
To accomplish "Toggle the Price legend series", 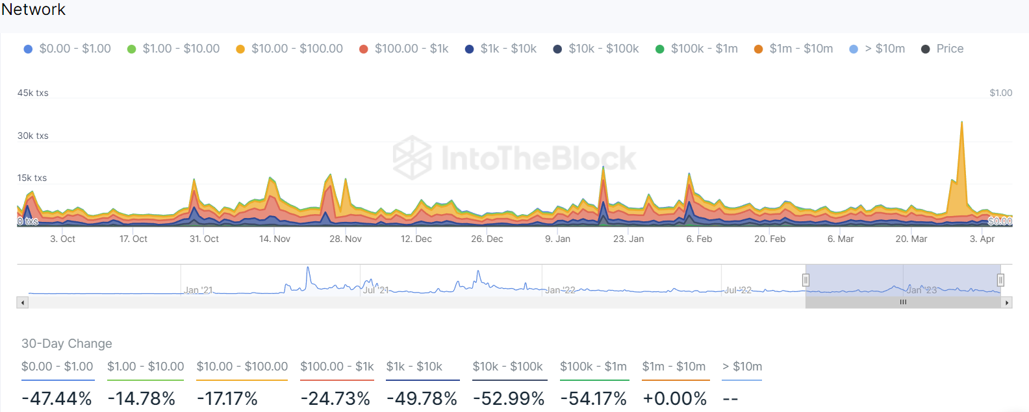I will (x=942, y=49).
